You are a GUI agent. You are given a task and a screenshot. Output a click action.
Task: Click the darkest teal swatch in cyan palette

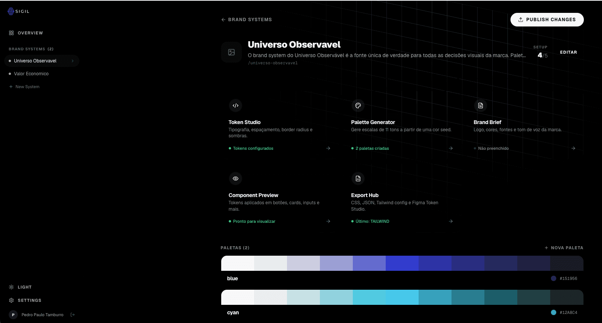point(567,297)
